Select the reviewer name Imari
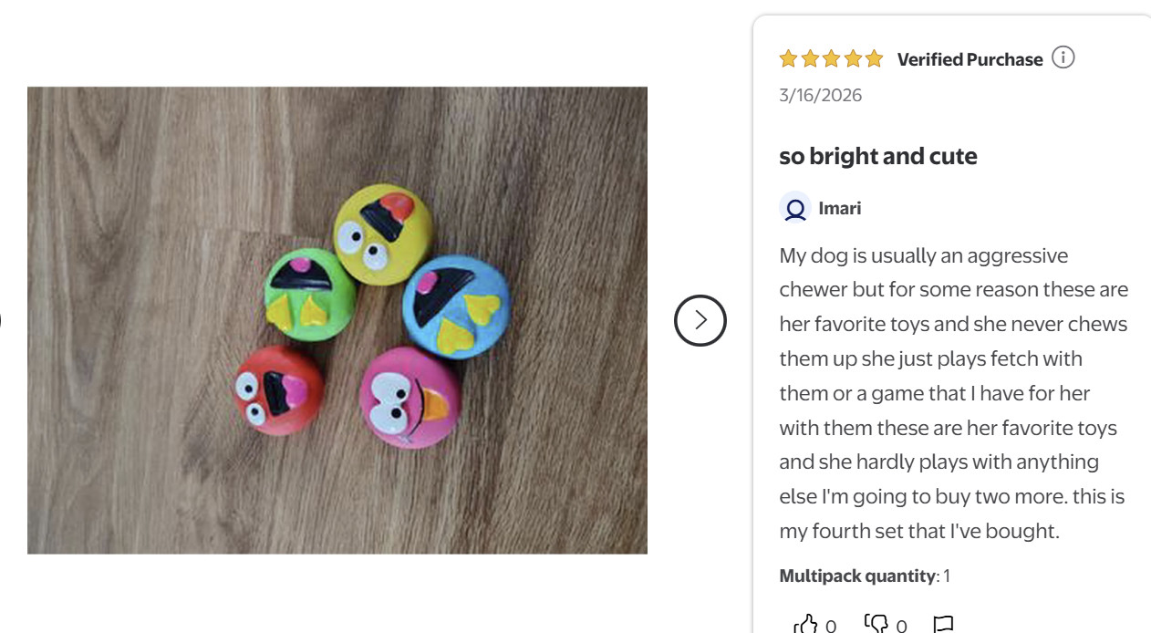This screenshot has height=633, width=1151. (840, 209)
